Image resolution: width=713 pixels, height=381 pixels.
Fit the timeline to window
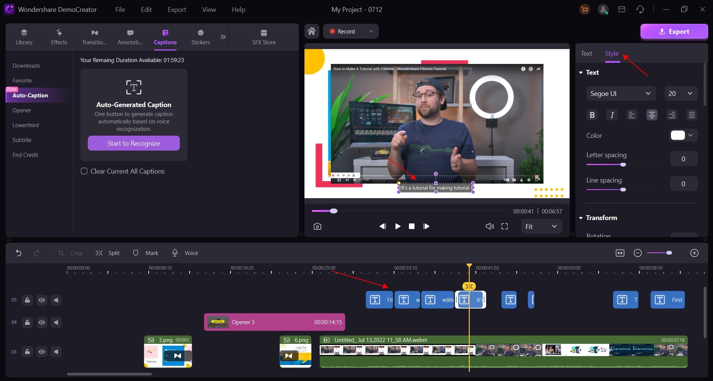[620, 253]
